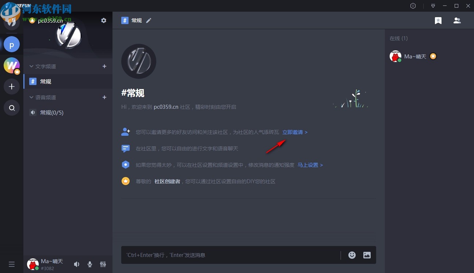
Task: Click the plus to add a text channel
Action: [x=104, y=66]
